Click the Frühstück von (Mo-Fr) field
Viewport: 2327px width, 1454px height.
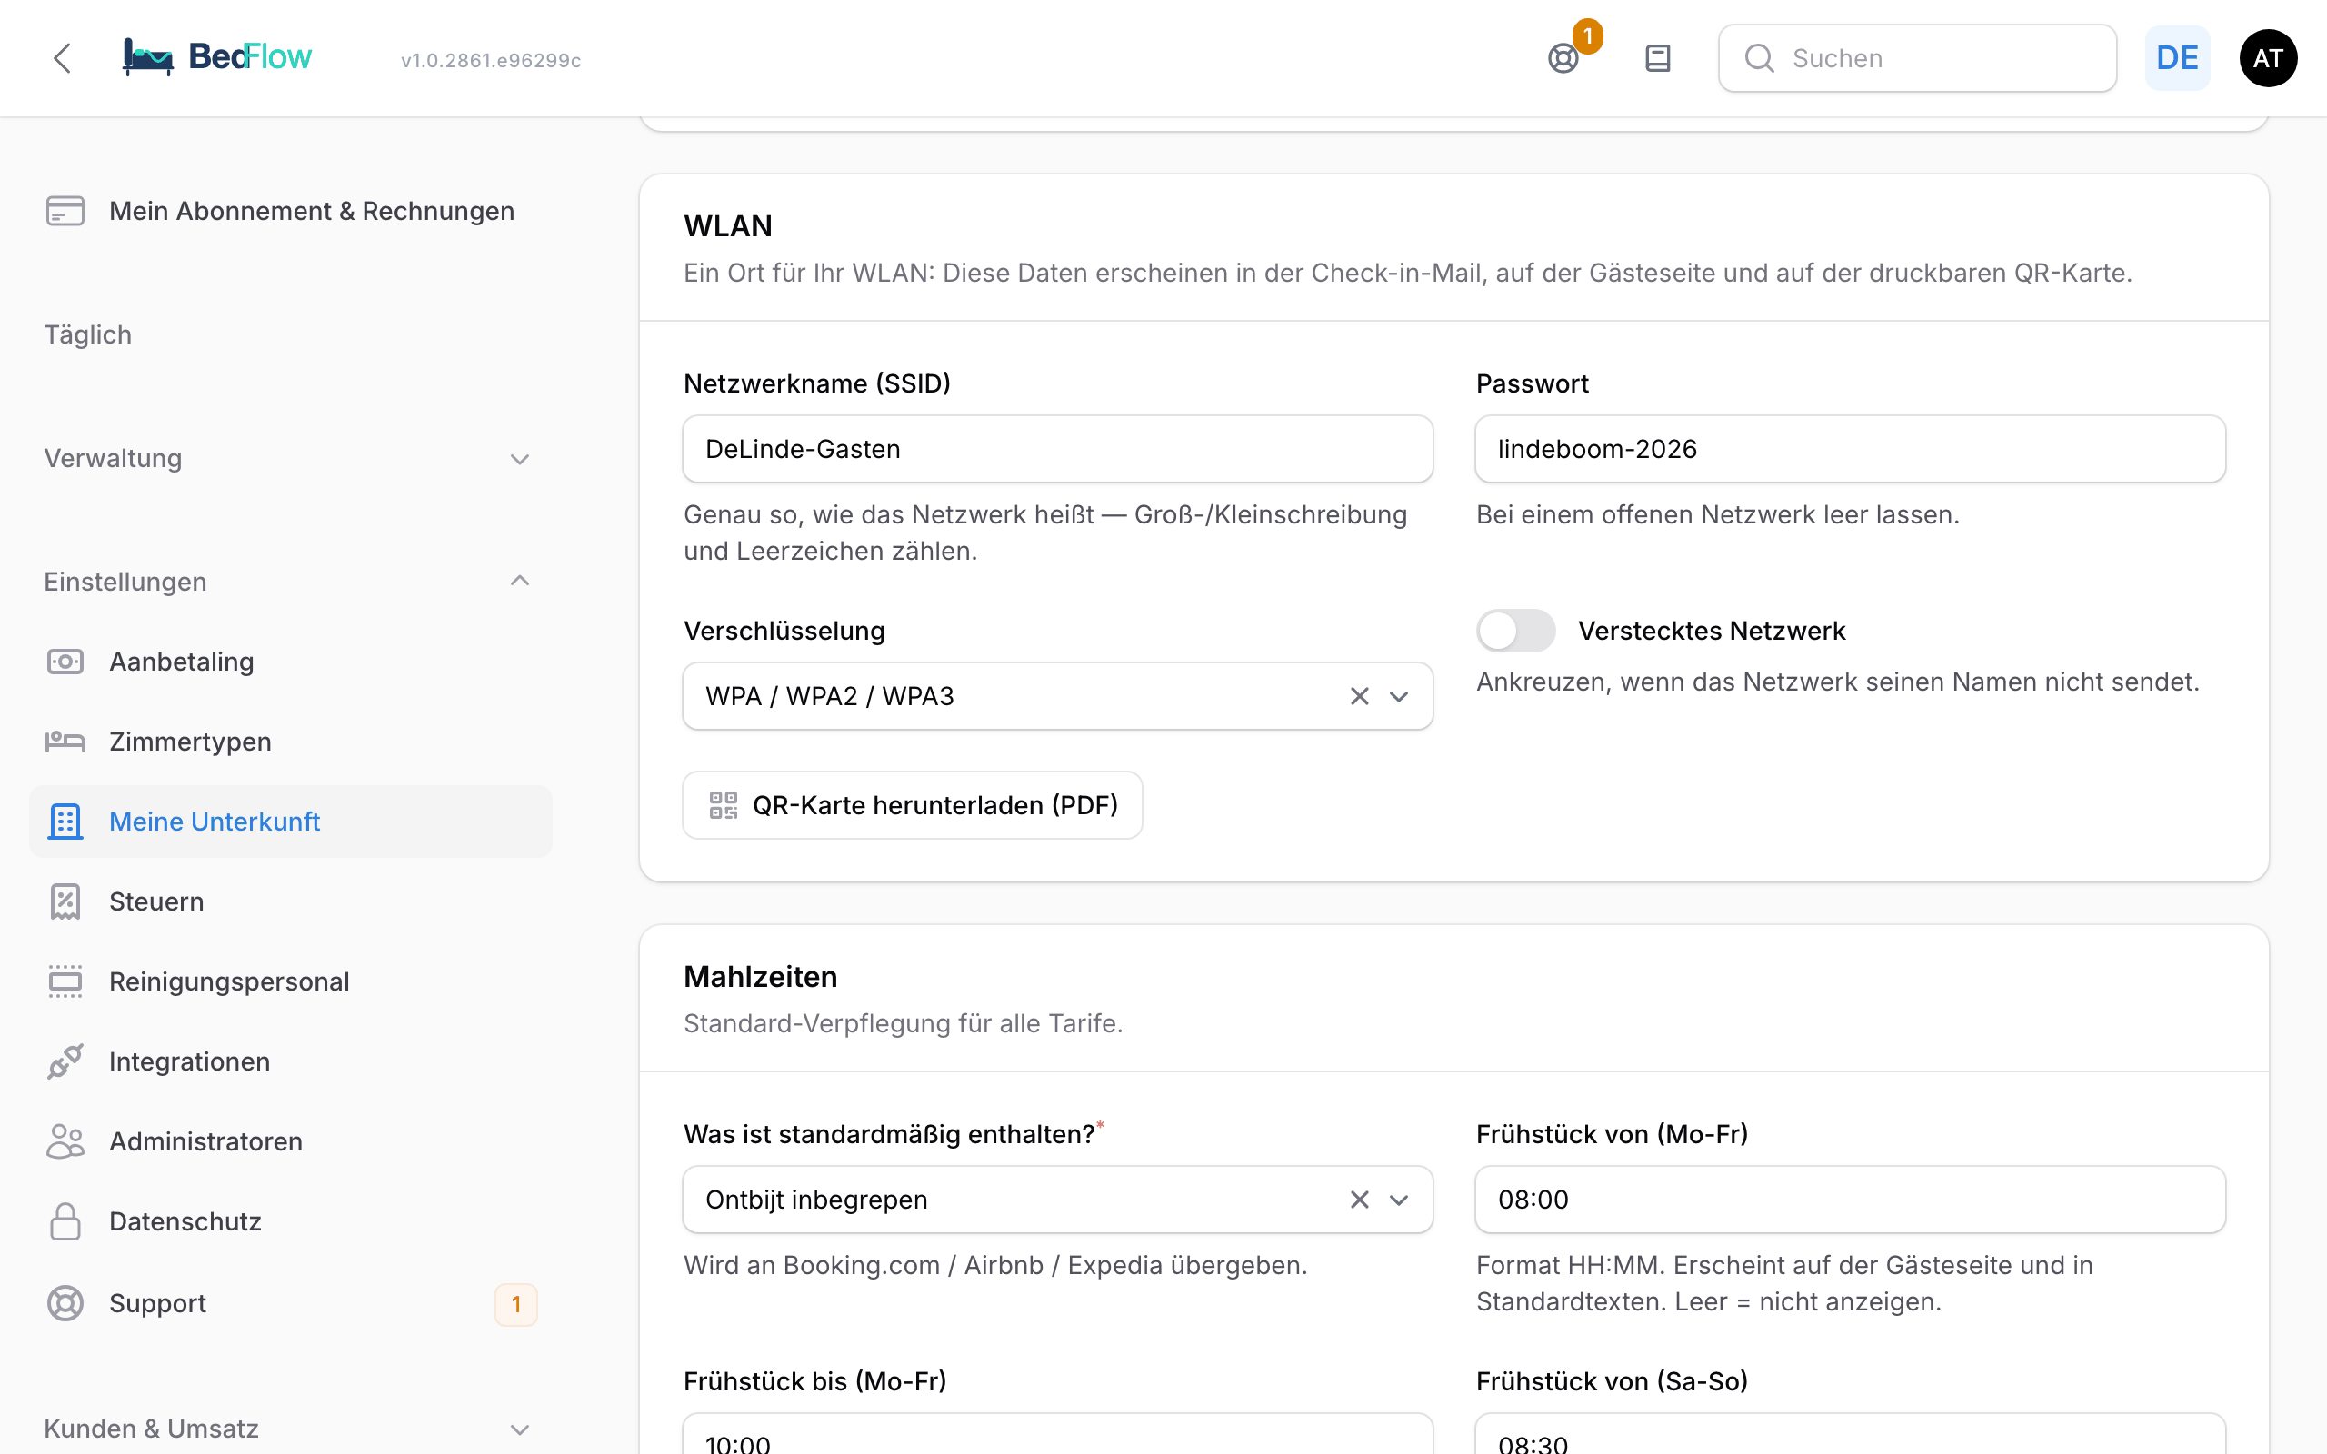click(1850, 1200)
